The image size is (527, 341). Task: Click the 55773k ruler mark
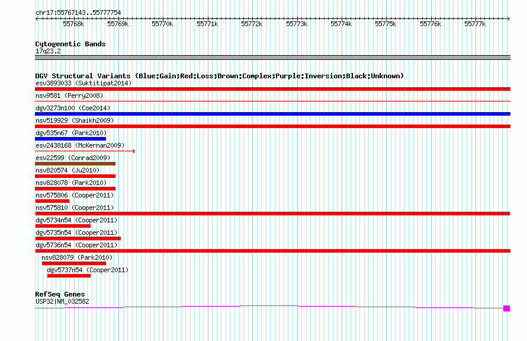[x=297, y=24]
